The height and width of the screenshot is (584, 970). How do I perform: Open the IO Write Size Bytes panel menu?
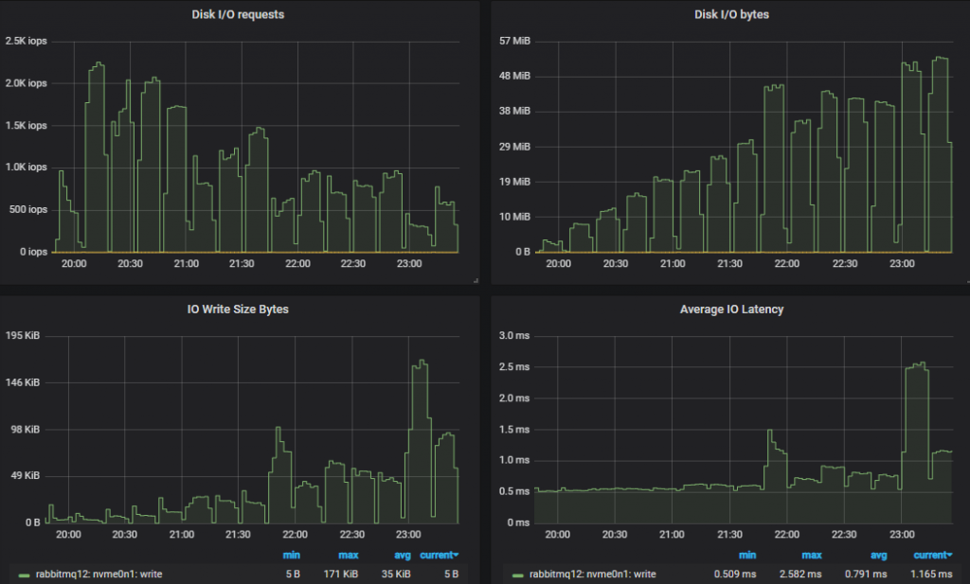[x=237, y=309]
